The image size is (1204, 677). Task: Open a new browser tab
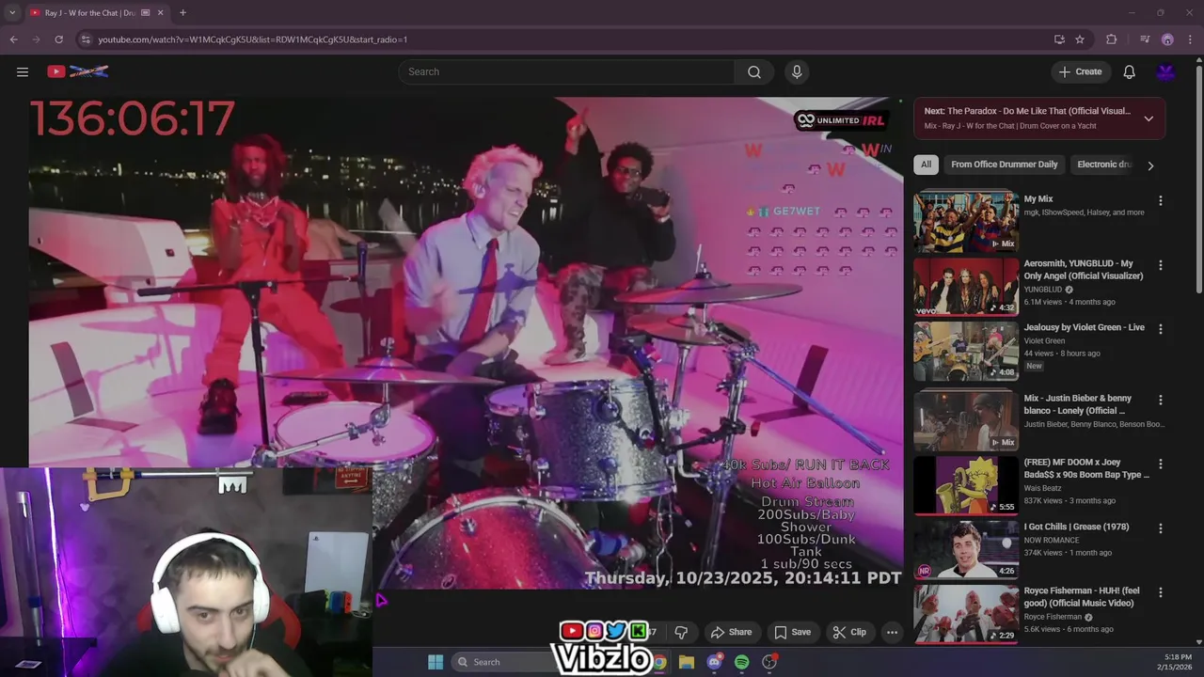182,13
